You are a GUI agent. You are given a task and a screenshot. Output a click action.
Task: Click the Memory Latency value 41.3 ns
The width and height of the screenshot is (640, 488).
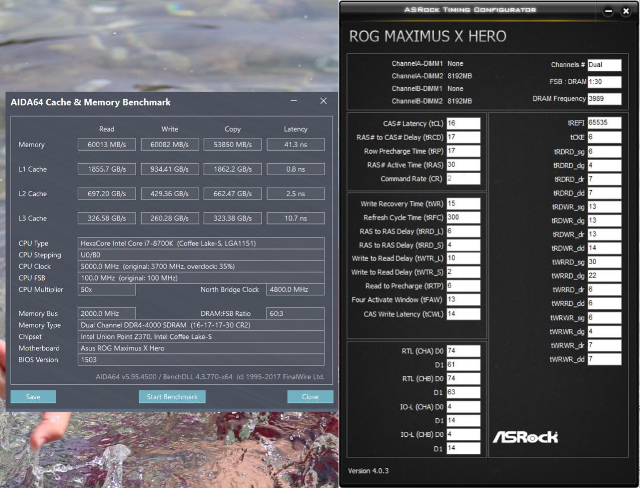pos(296,145)
